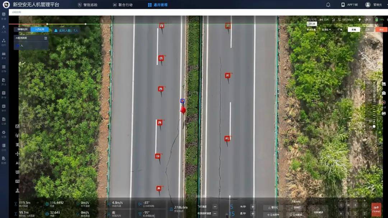Click the AI icon in the left tool column
Image resolution: width=388 pixels, height=218 pixels.
tap(17, 163)
